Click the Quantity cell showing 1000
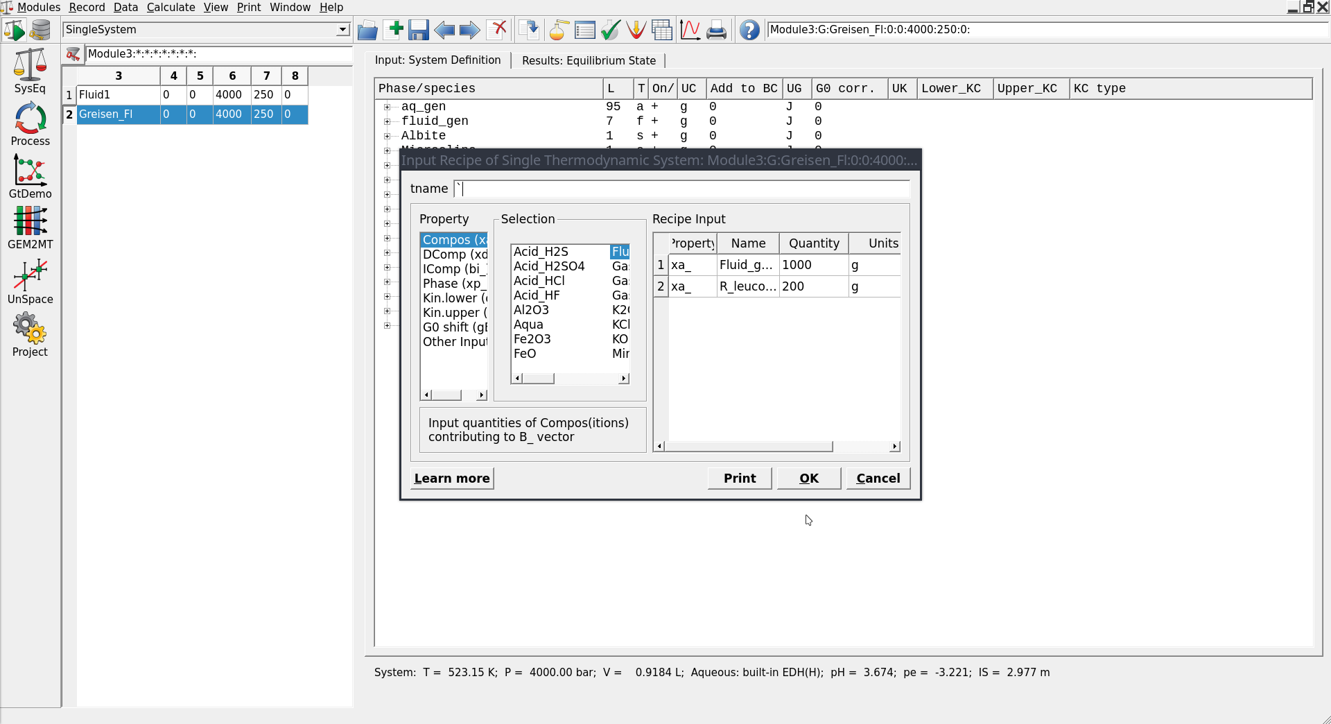Viewport: 1331px width, 724px height. (x=814, y=265)
